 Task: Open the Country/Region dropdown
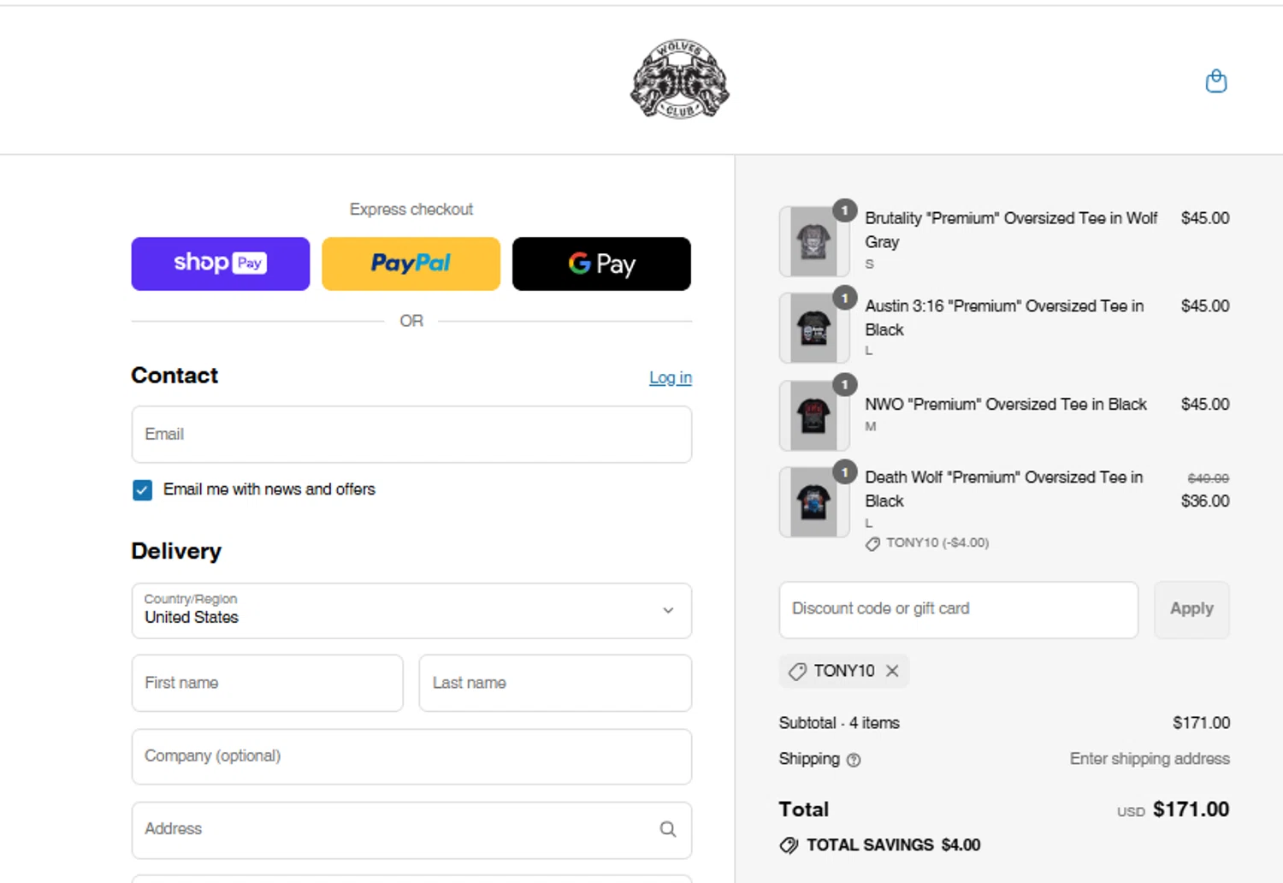(411, 611)
